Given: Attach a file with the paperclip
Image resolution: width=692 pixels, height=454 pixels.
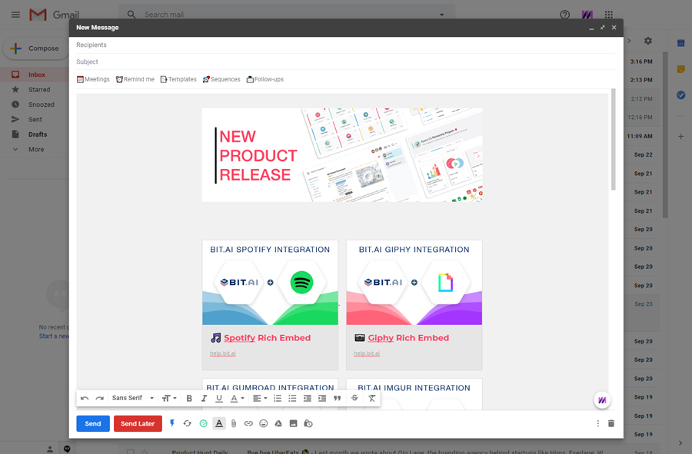Looking at the screenshot, I should [x=232, y=423].
